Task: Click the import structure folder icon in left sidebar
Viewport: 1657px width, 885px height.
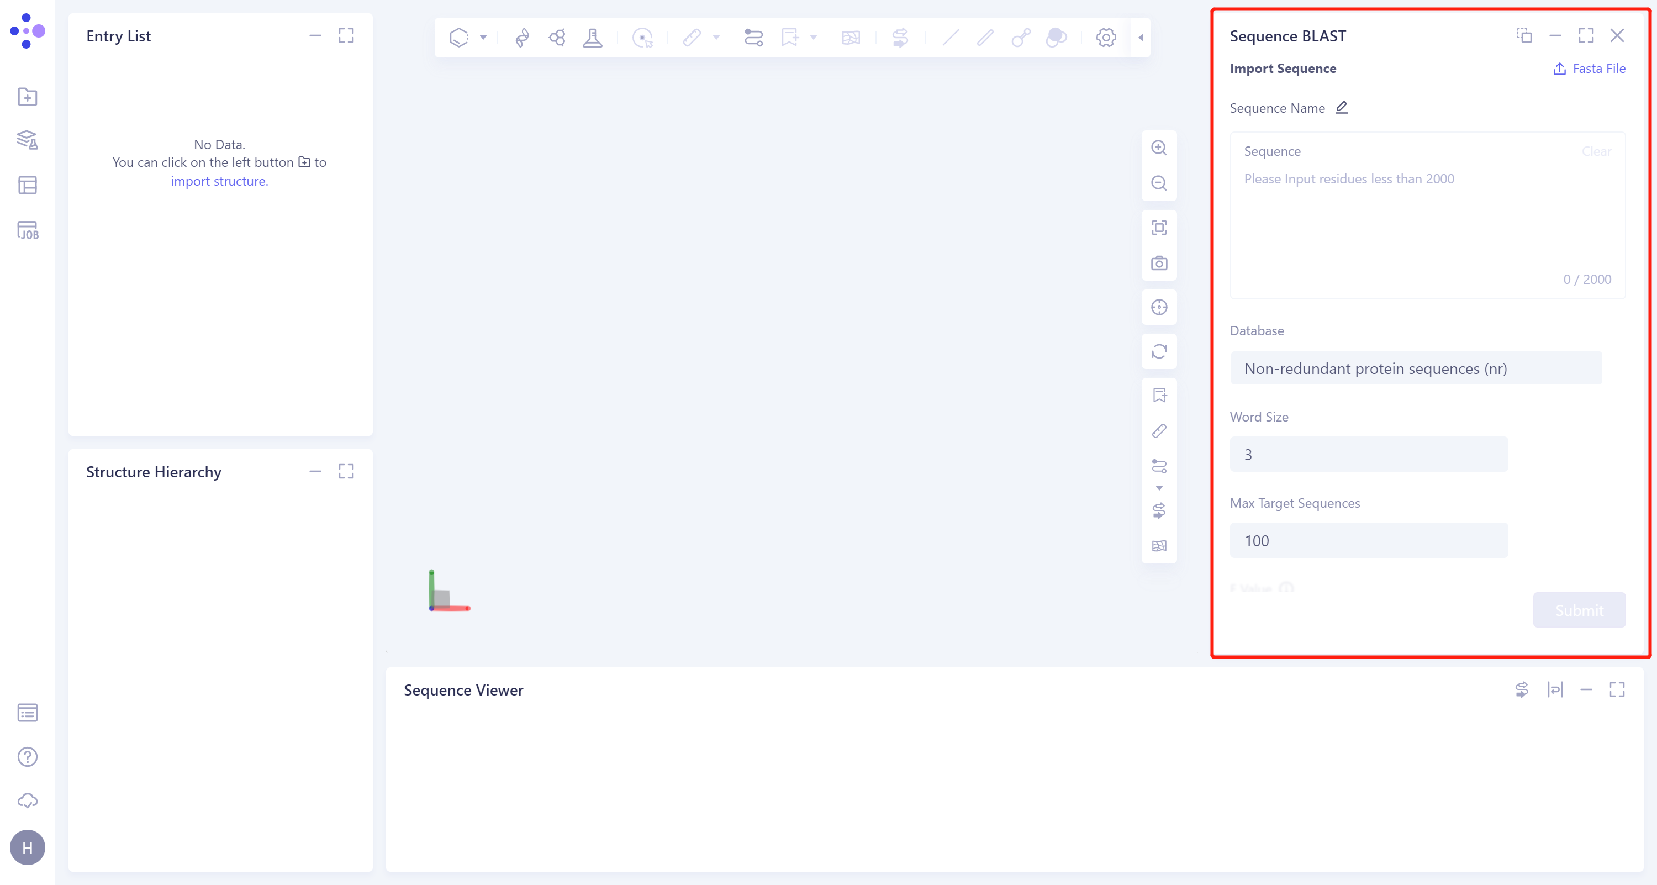Action: (x=27, y=97)
